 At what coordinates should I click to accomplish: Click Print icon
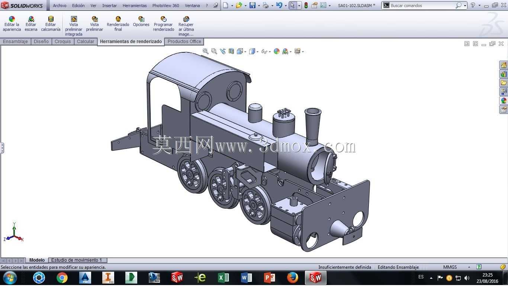[x=266, y=5]
